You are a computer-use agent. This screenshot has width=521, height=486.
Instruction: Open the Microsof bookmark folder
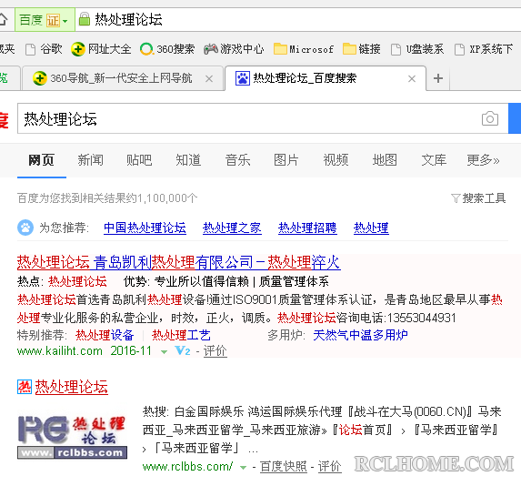coord(304,49)
